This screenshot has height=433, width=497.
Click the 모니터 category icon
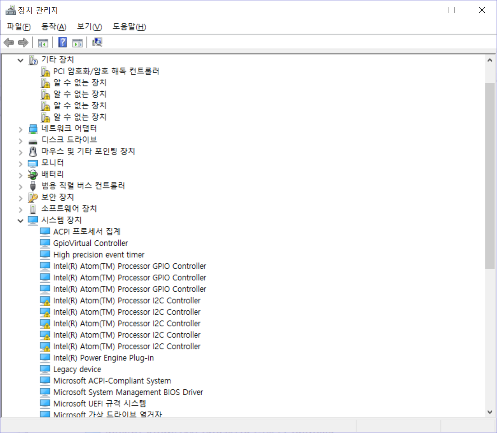[33, 163]
